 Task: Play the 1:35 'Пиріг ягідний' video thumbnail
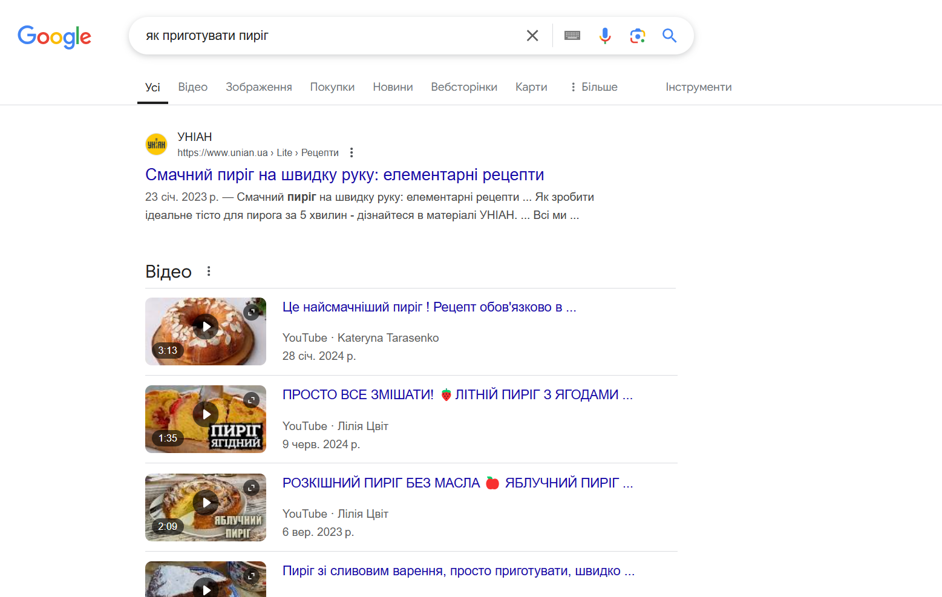pos(206,419)
